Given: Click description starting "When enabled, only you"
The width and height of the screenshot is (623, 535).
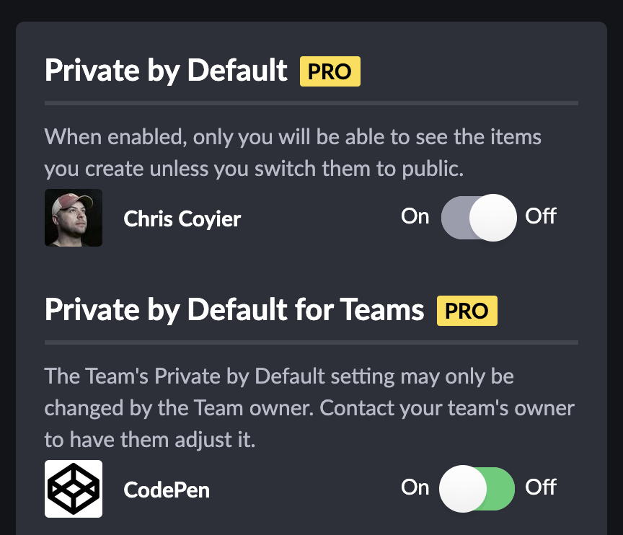Looking at the screenshot, I should 292,152.
